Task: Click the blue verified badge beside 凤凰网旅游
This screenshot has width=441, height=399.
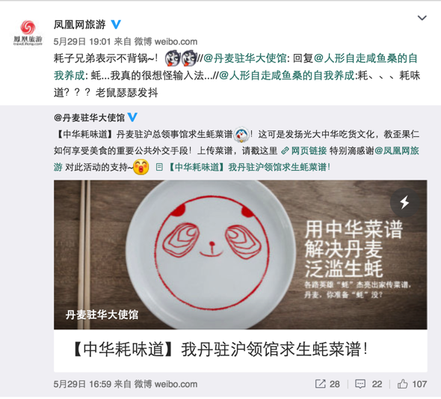Action: tap(116, 25)
